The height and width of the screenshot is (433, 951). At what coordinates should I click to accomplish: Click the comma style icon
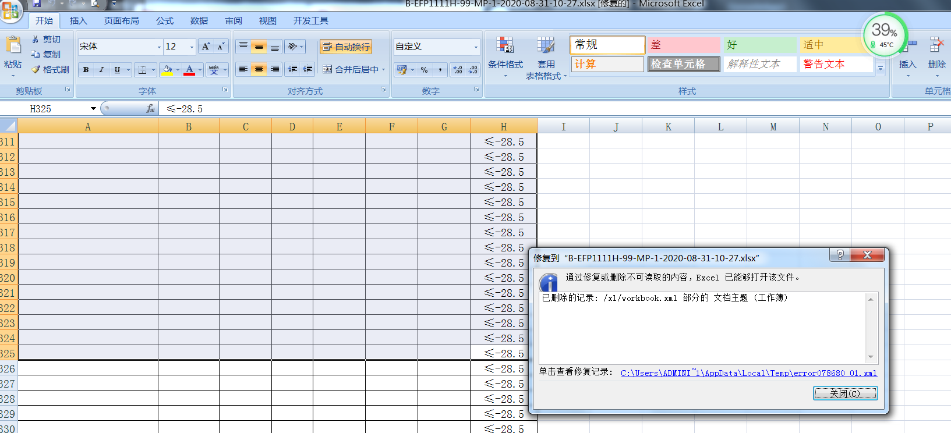tap(440, 70)
